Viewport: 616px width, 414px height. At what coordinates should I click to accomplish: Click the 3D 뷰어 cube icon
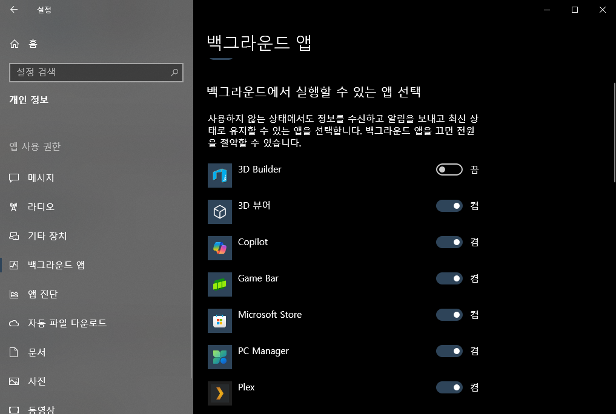219,212
